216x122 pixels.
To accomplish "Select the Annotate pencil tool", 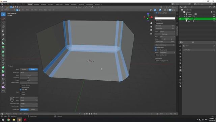I will (3, 39).
